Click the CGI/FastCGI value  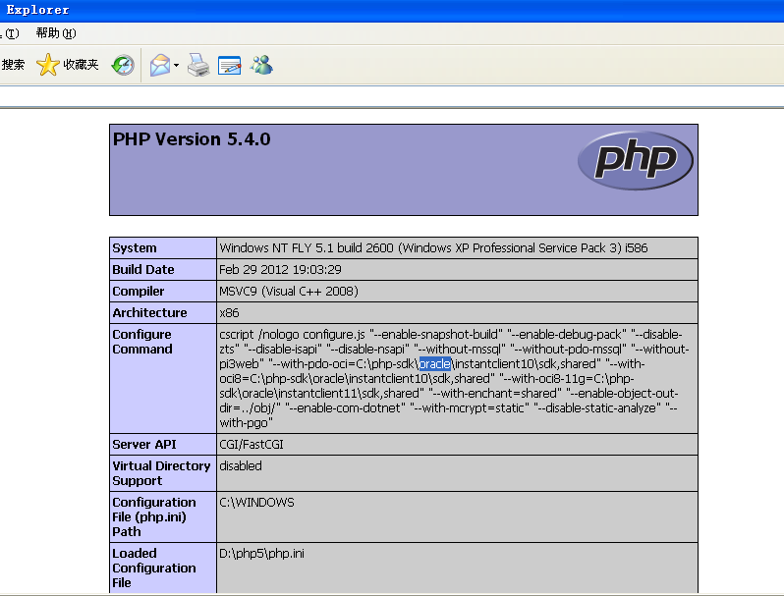251,445
